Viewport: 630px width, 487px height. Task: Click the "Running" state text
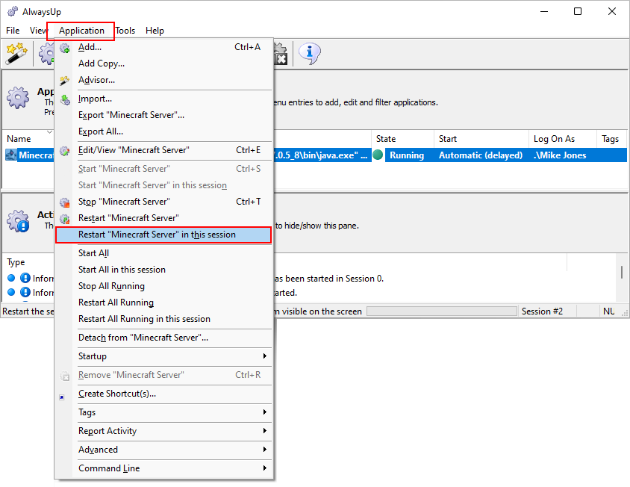[407, 155]
